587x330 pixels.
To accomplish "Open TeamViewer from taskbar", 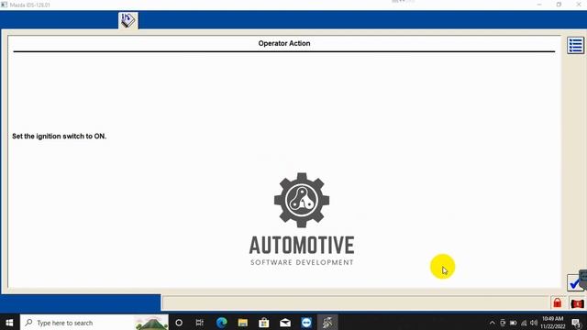I will (306, 323).
